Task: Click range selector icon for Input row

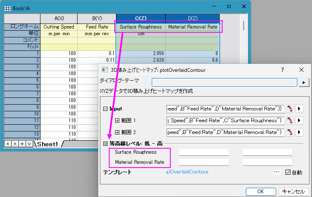Action: pos(290,109)
